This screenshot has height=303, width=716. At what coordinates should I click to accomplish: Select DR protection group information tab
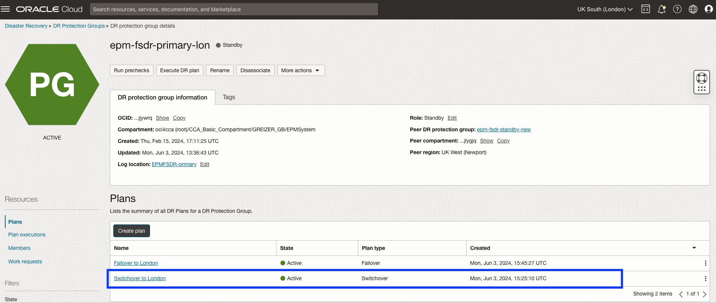tap(162, 97)
